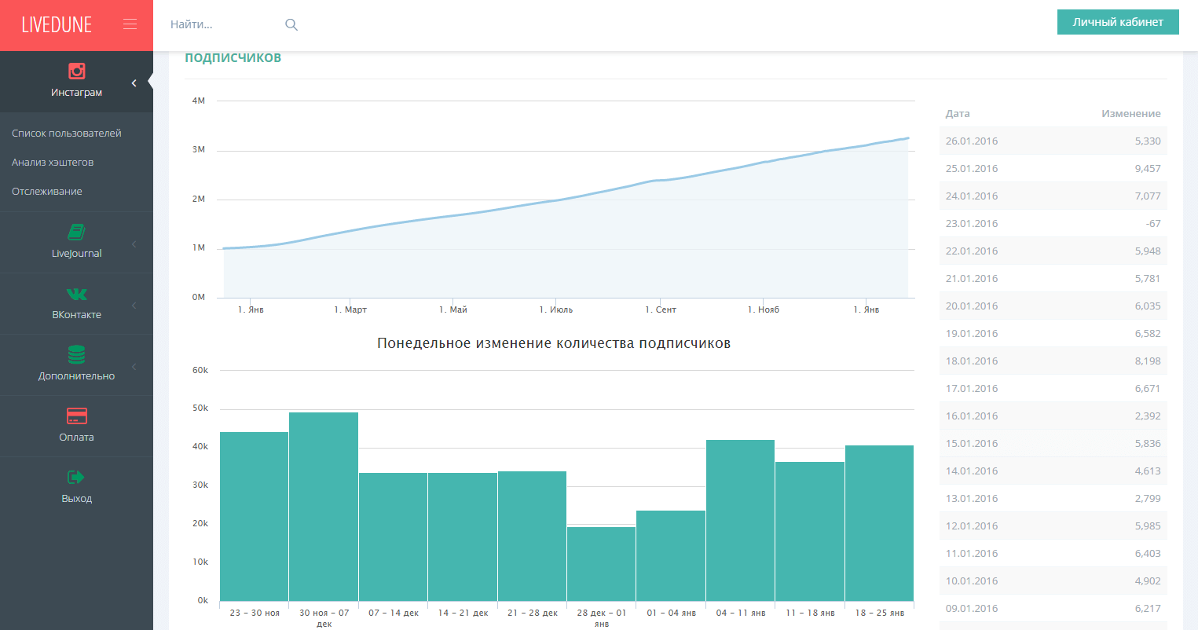Click the Выход logout icon

point(76,478)
